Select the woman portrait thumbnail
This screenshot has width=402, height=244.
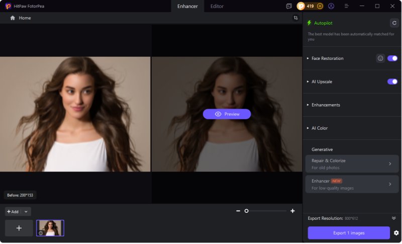pos(50,228)
